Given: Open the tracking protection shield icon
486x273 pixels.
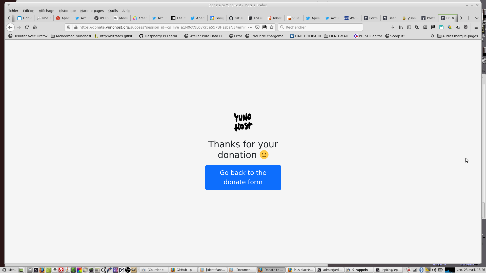Looking at the screenshot, I should click(x=69, y=27).
